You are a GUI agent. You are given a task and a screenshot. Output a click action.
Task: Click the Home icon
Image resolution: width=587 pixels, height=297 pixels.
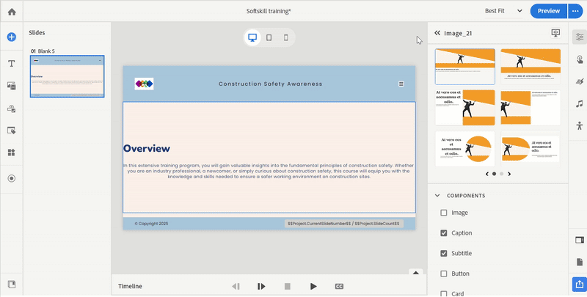click(11, 11)
